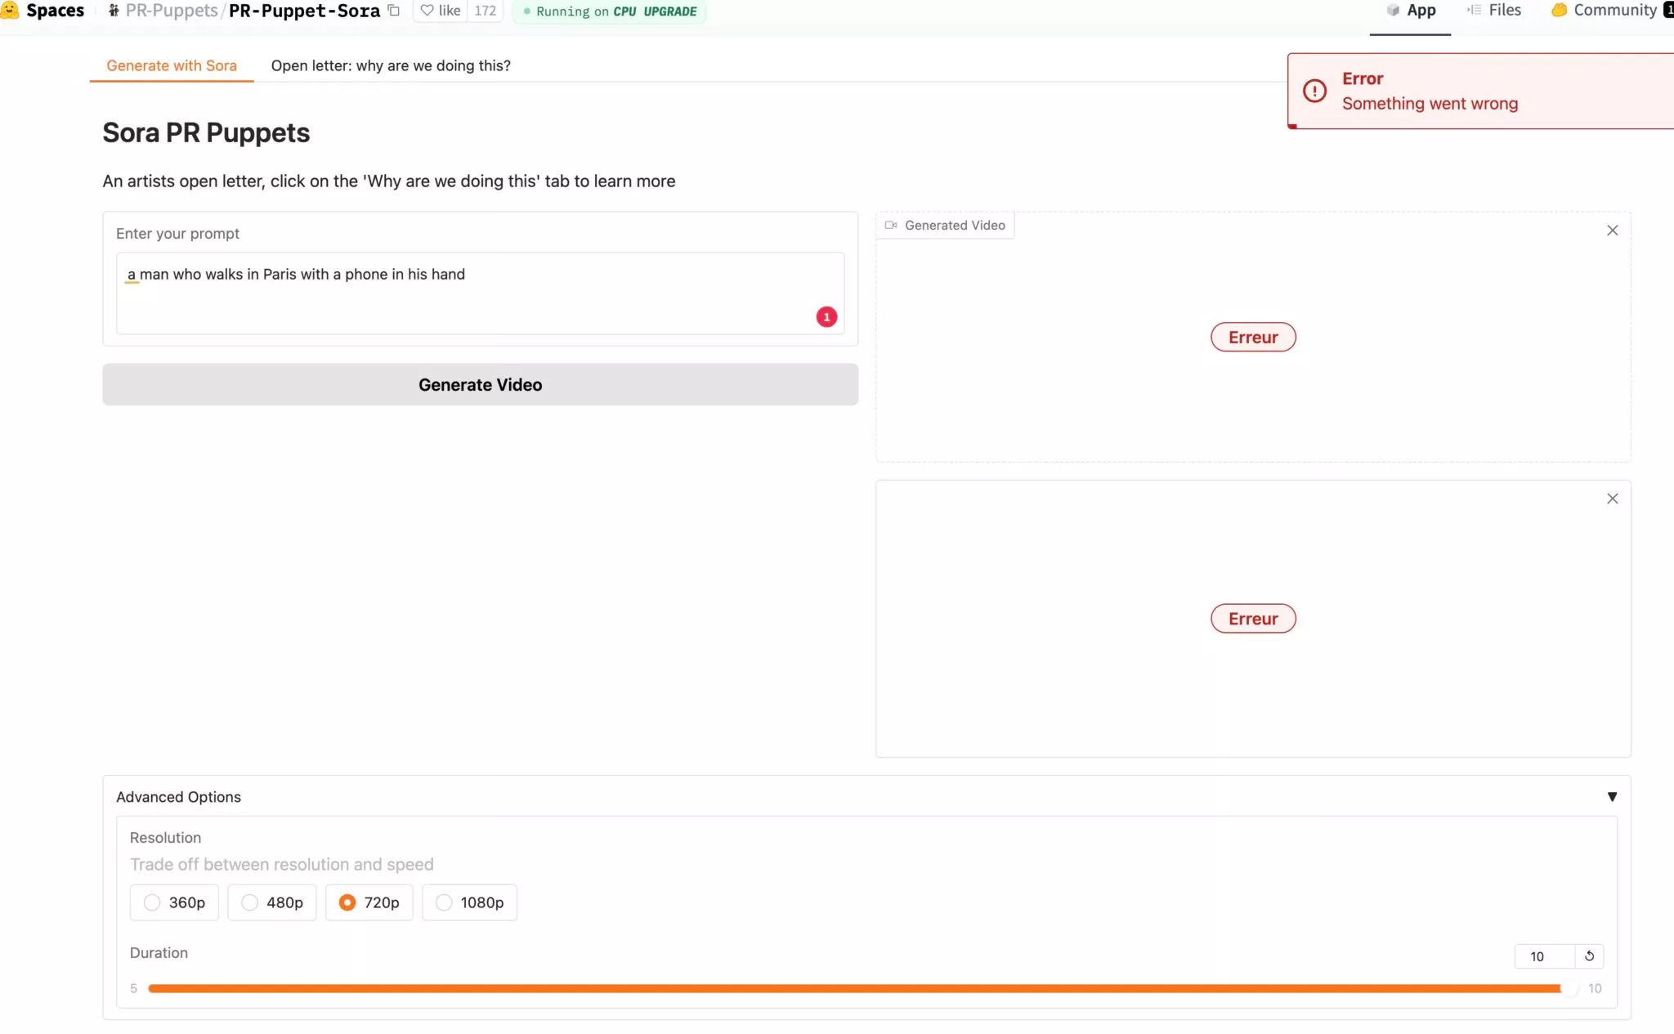Image resolution: width=1674 pixels, height=1034 pixels.
Task: Click the 'Enter your prompt' label
Action: pos(177,234)
